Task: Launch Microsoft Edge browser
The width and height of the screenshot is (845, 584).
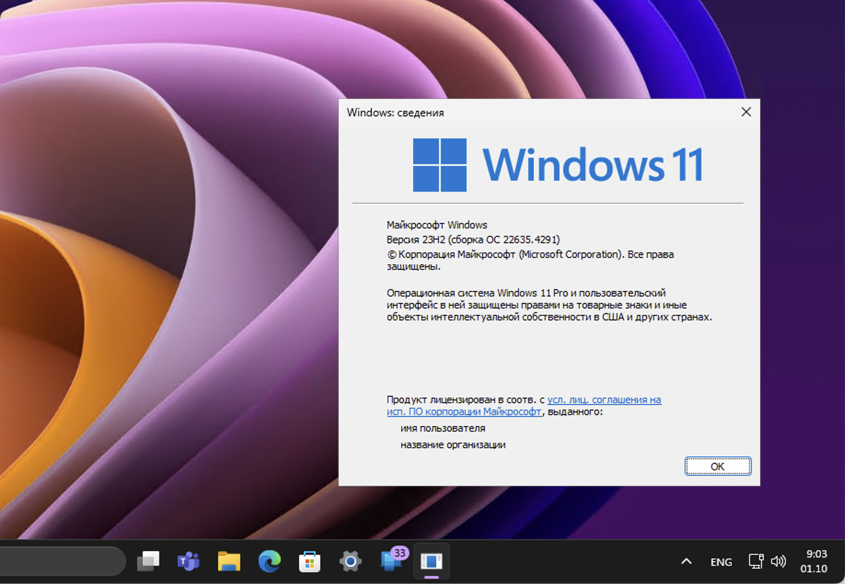Action: [269, 561]
